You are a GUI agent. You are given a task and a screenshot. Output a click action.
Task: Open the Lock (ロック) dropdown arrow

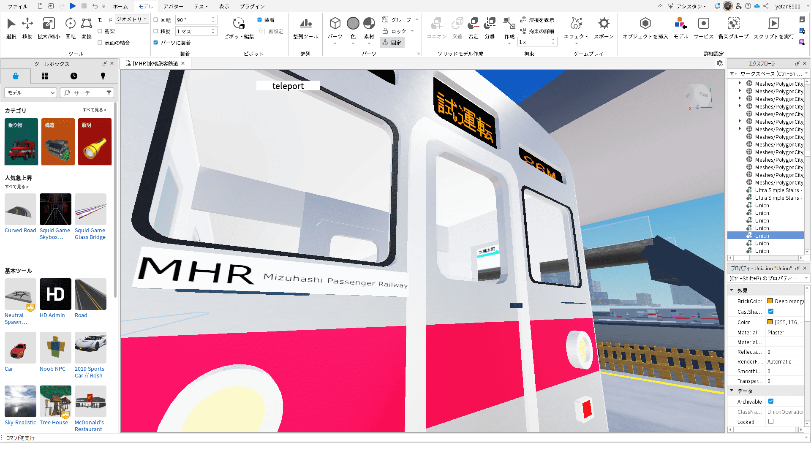(x=412, y=31)
